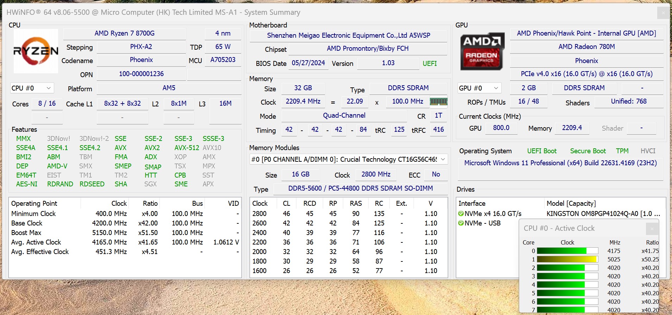Click the Boost Max operating point row

coord(125,233)
